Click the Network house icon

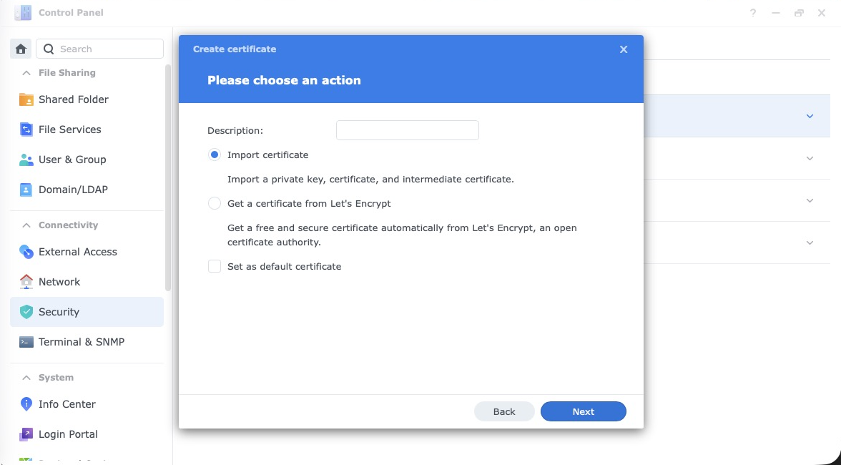coord(26,282)
